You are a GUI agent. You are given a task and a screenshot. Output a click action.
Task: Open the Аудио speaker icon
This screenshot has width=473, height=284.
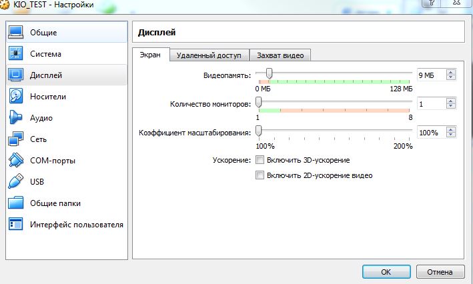click(x=16, y=117)
